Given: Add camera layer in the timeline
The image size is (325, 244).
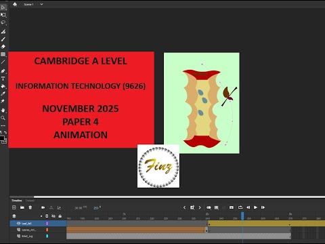Looking at the screenshot, I should point(43,207).
